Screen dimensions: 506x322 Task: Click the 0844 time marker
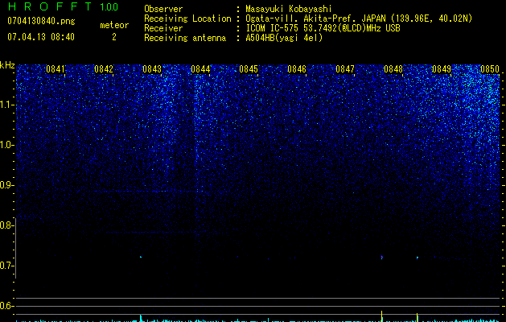tap(200, 69)
